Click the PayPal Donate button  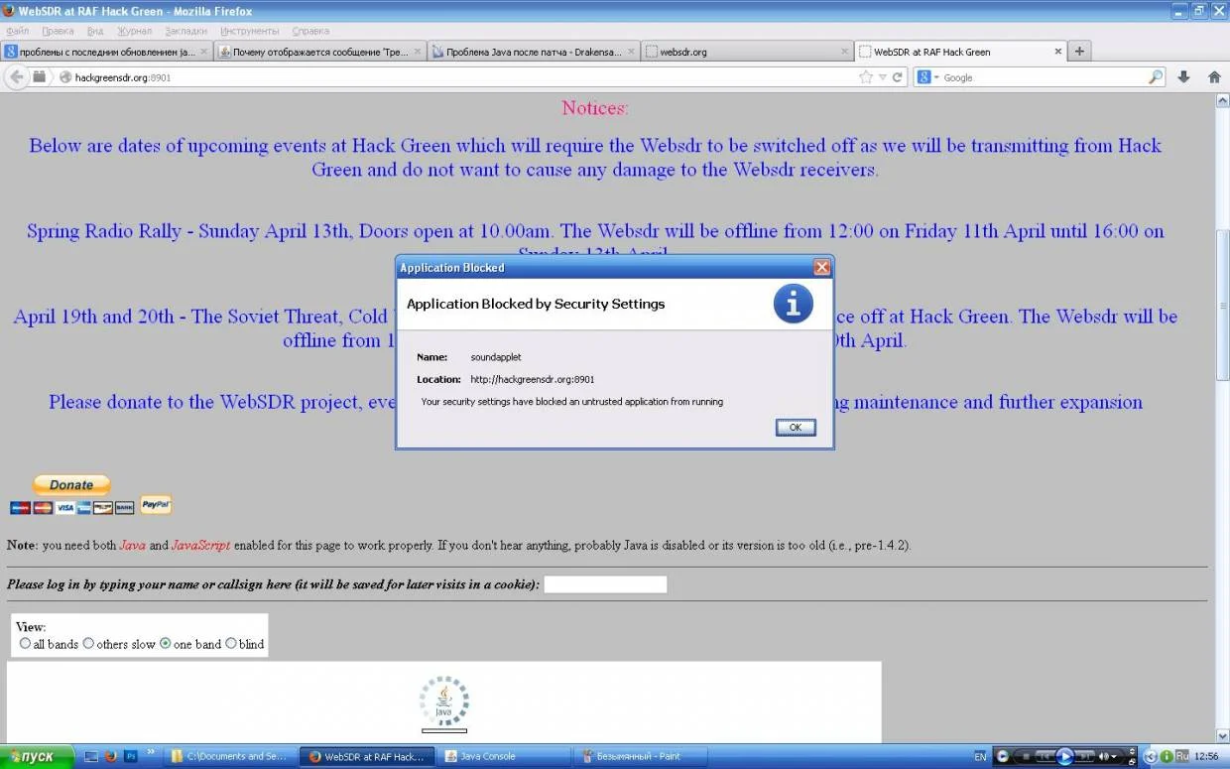(x=71, y=485)
